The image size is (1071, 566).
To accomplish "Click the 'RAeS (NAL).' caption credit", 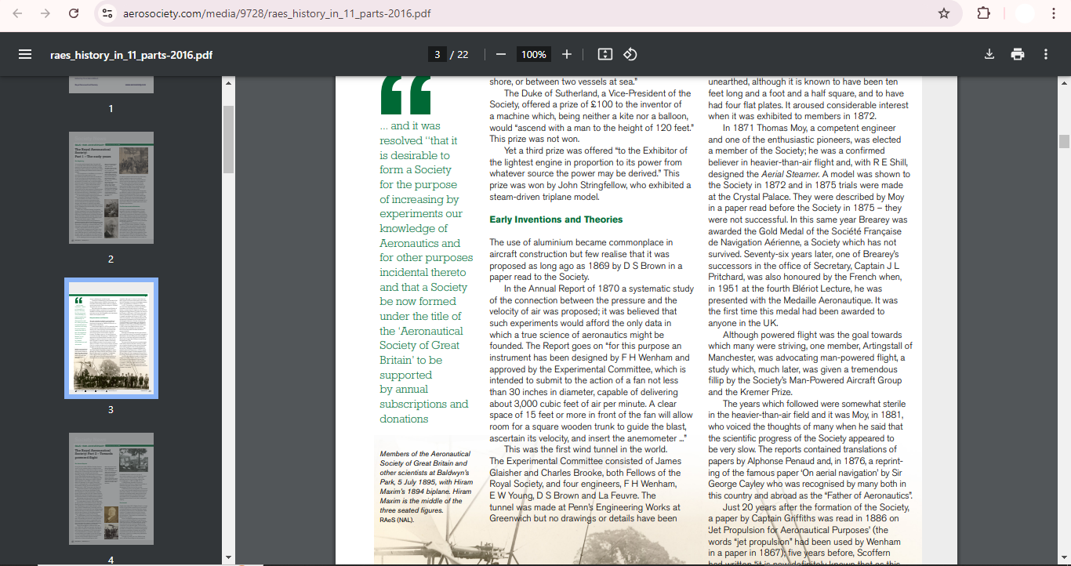I will point(397,521).
